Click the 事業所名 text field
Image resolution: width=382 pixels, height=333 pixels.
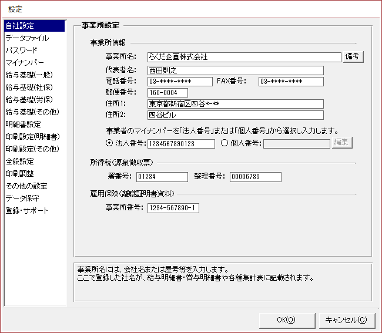tap(243, 57)
